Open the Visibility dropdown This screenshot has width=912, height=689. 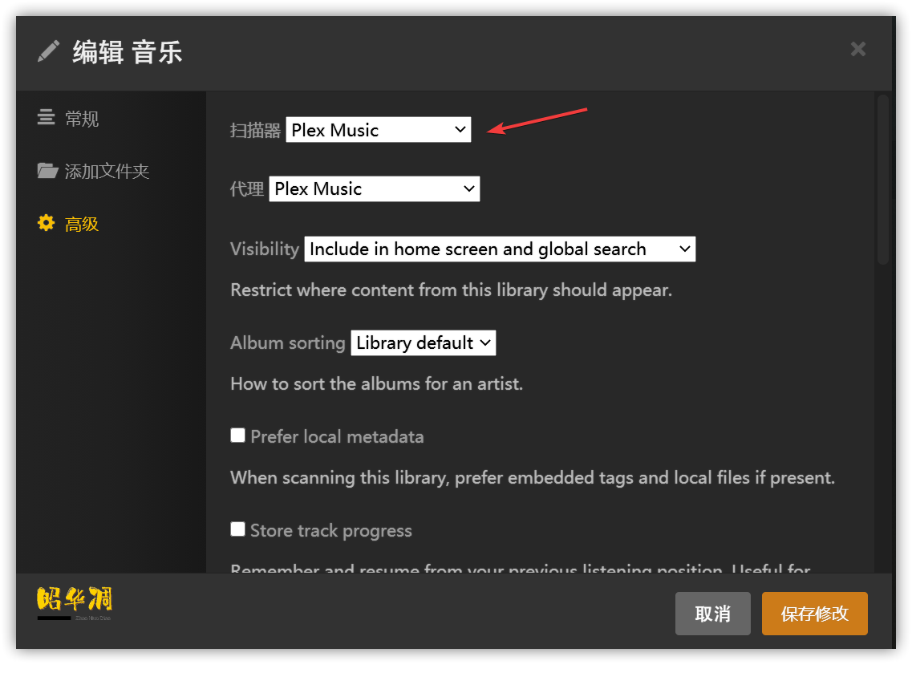499,249
